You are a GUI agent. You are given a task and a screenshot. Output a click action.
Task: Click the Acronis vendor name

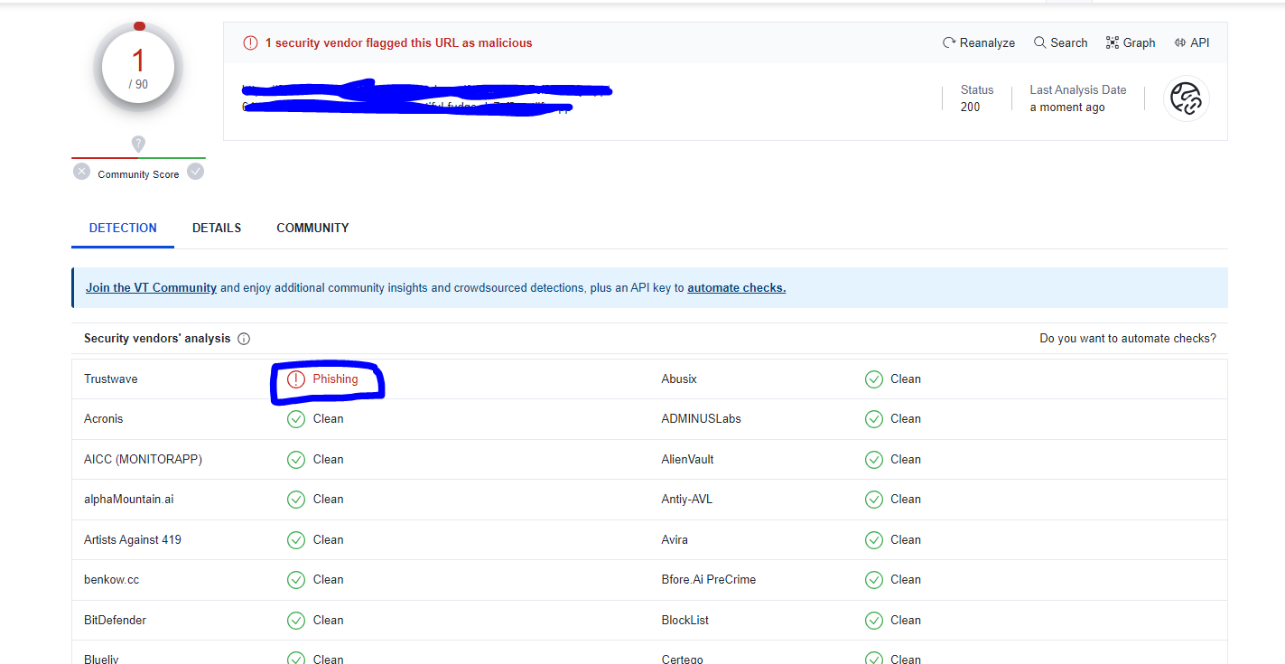click(104, 419)
